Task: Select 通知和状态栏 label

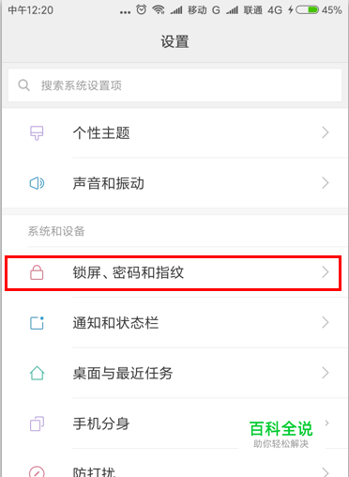Action: pyautogui.click(x=115, y=323)
